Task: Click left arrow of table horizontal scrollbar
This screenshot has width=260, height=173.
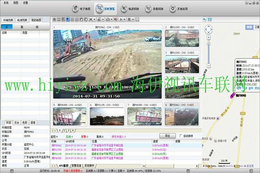Action: 144,166
